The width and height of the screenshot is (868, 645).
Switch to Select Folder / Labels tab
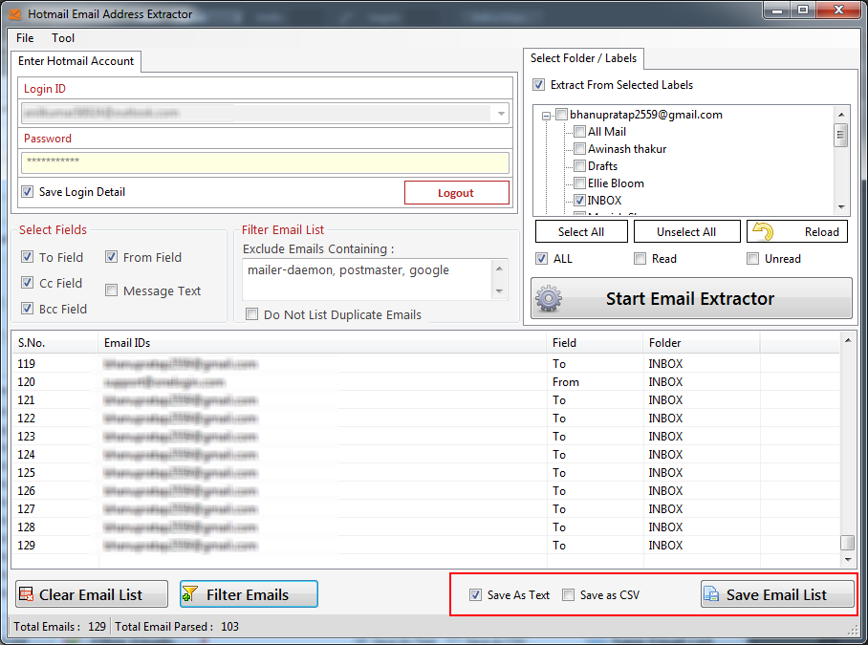point(583,58)
